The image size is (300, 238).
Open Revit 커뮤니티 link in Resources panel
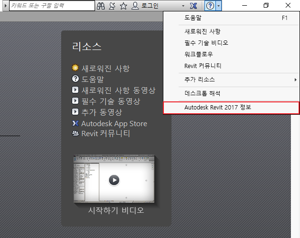pos(106,133)
